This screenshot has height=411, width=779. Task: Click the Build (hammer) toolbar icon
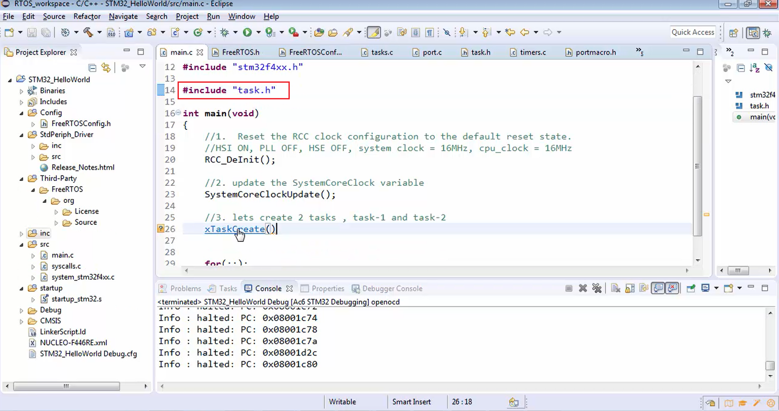pos(88,32)
